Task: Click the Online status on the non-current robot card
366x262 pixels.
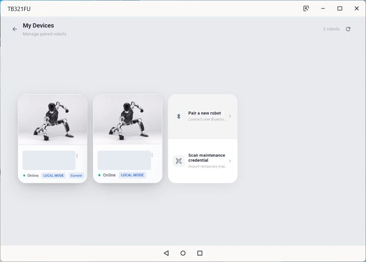Action: pyautogui.click(x=107, y=175)
